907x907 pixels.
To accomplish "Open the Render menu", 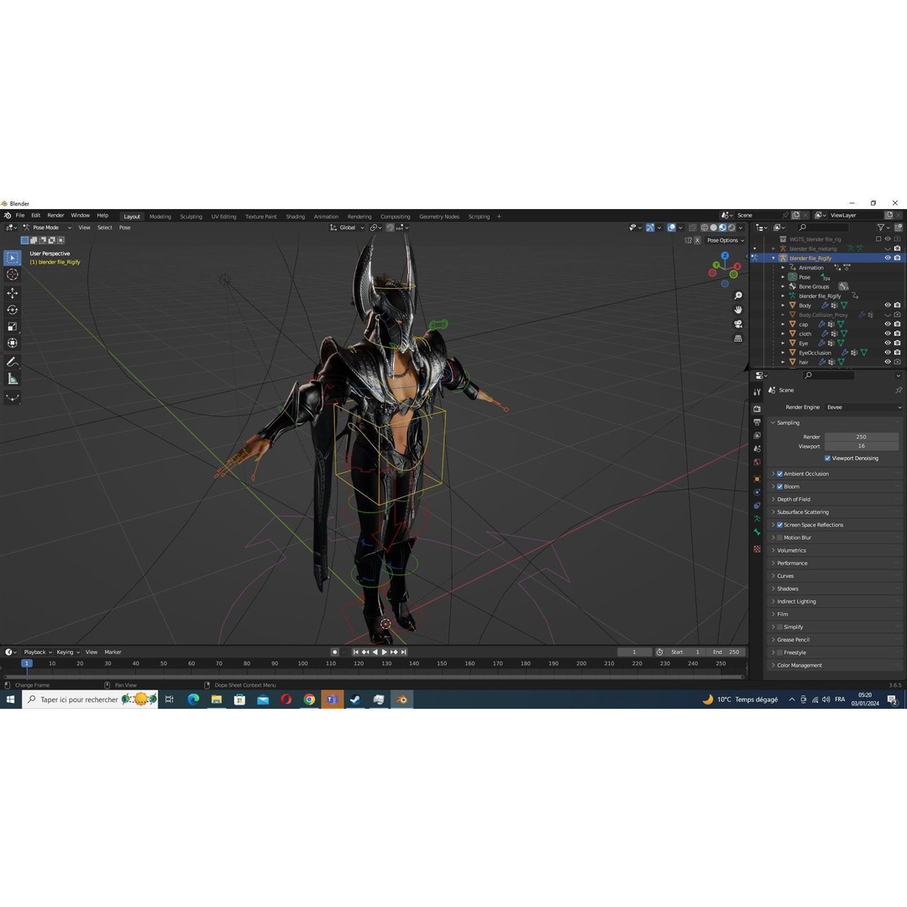I will click(55, 216).
